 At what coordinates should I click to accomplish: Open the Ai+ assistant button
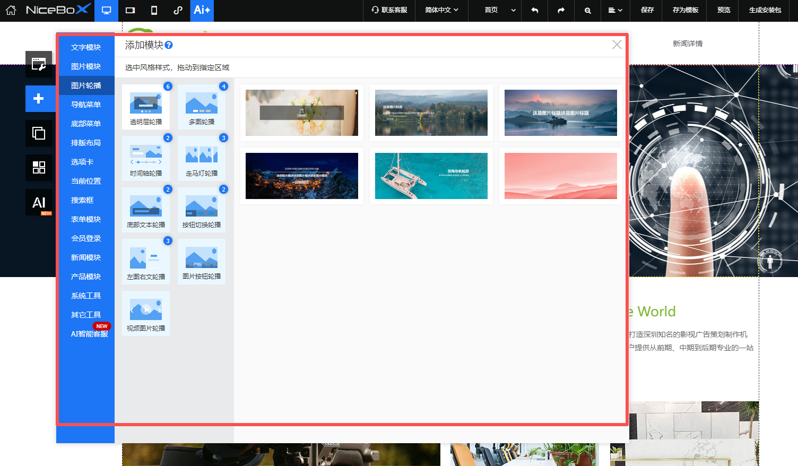[x=202, y=10]
